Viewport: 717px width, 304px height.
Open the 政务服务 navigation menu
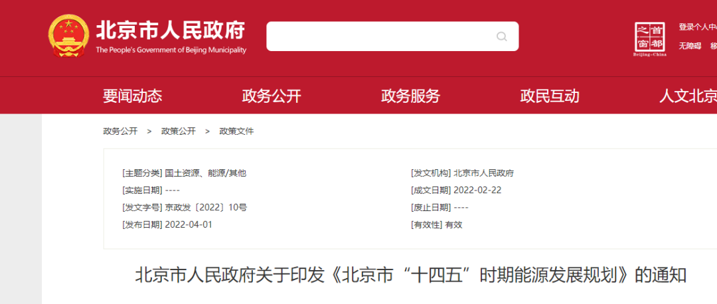tap(411, 96)
